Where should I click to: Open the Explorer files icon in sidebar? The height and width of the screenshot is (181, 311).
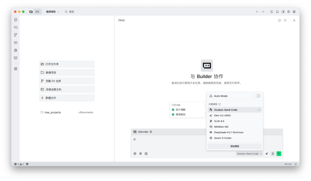16,20
